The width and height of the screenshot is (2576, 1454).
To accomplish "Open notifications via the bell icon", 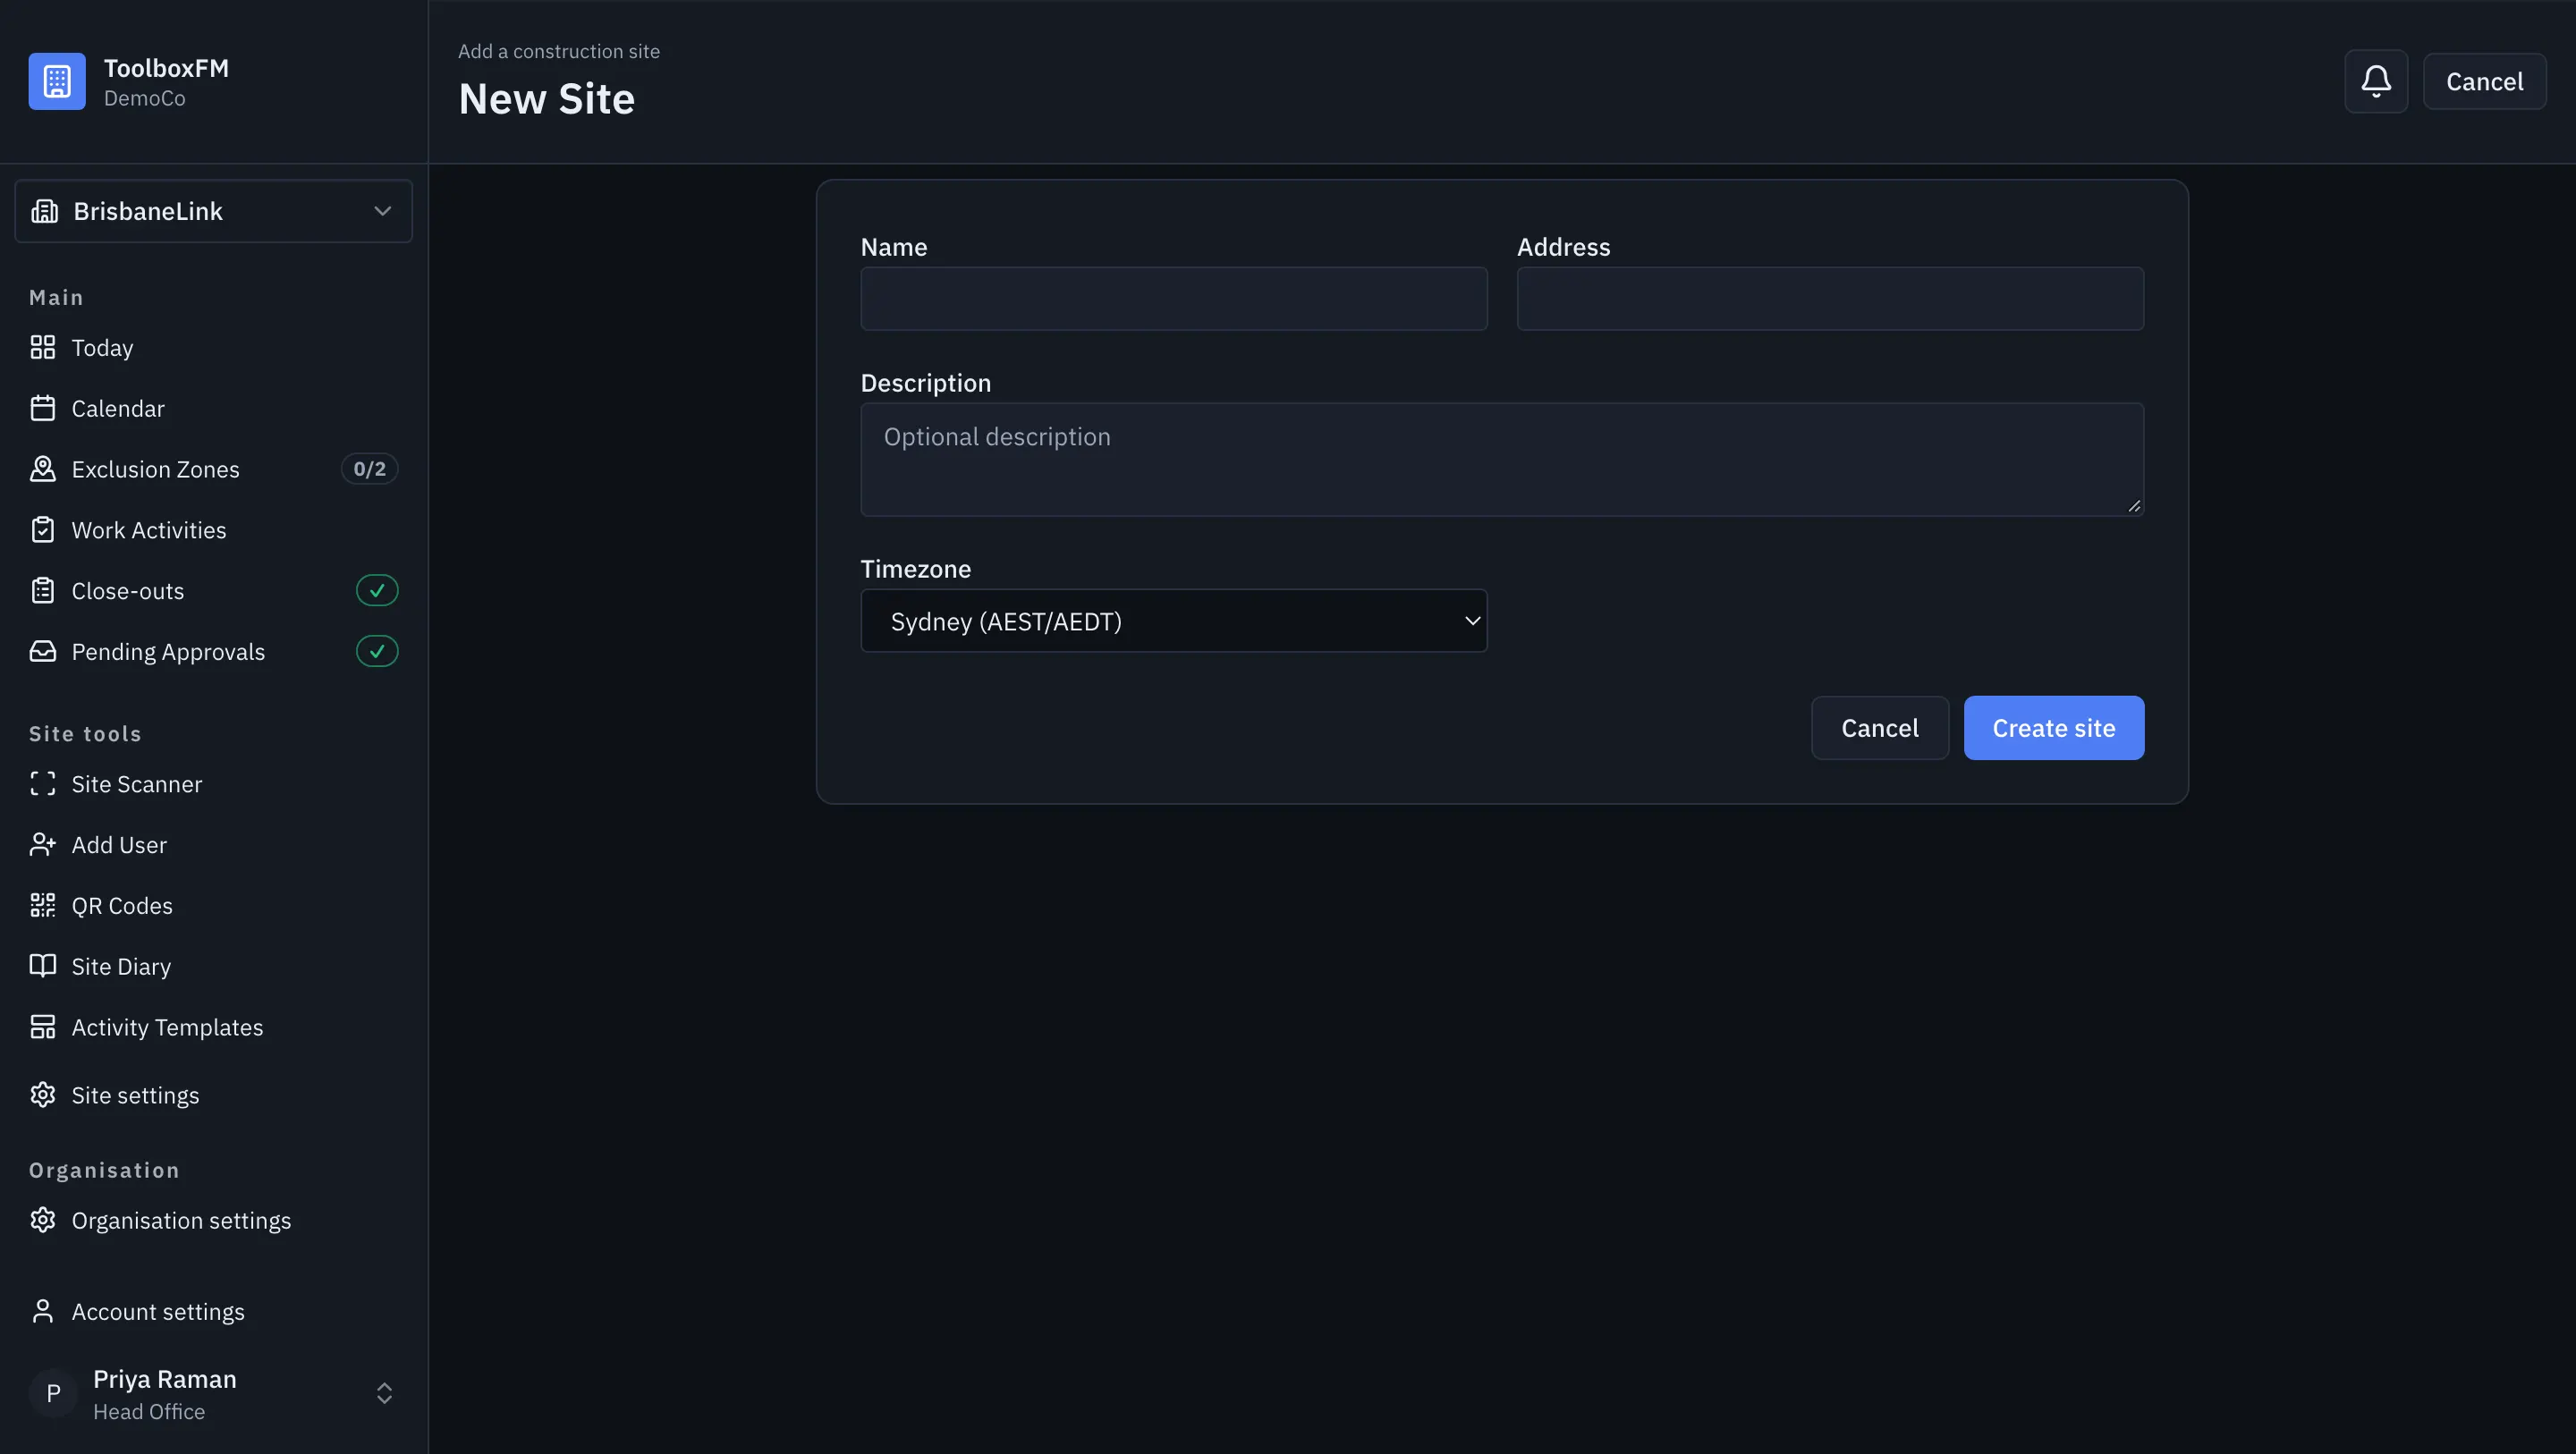I will (x=2376, y=81).
